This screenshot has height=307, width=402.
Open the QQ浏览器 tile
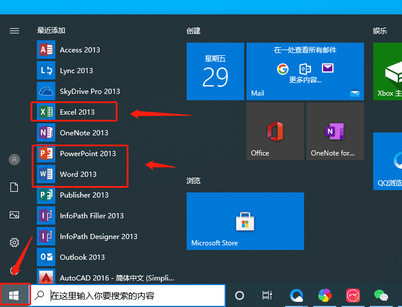point(388,161)
